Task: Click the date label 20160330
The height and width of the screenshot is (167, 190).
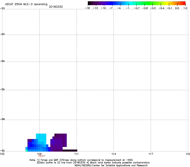Action: pos(56,7)
